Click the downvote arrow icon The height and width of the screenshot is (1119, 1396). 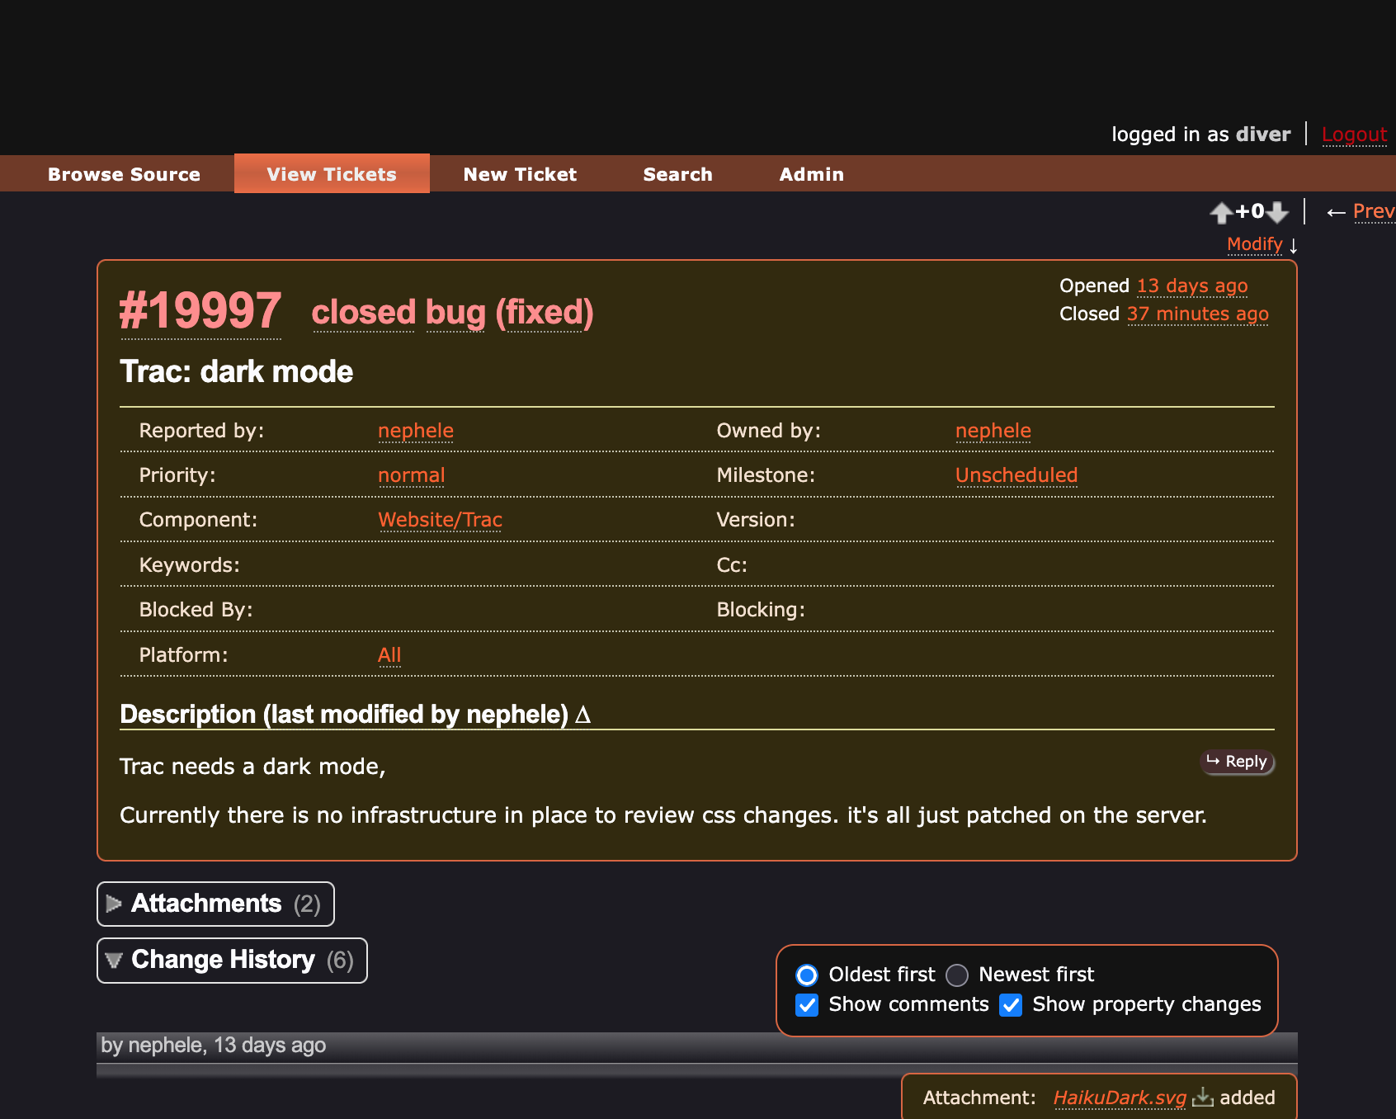click(x=1277, y=213)
